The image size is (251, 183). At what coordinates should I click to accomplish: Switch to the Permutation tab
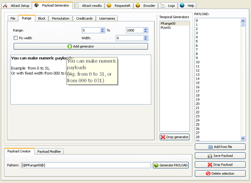(61, 18)
